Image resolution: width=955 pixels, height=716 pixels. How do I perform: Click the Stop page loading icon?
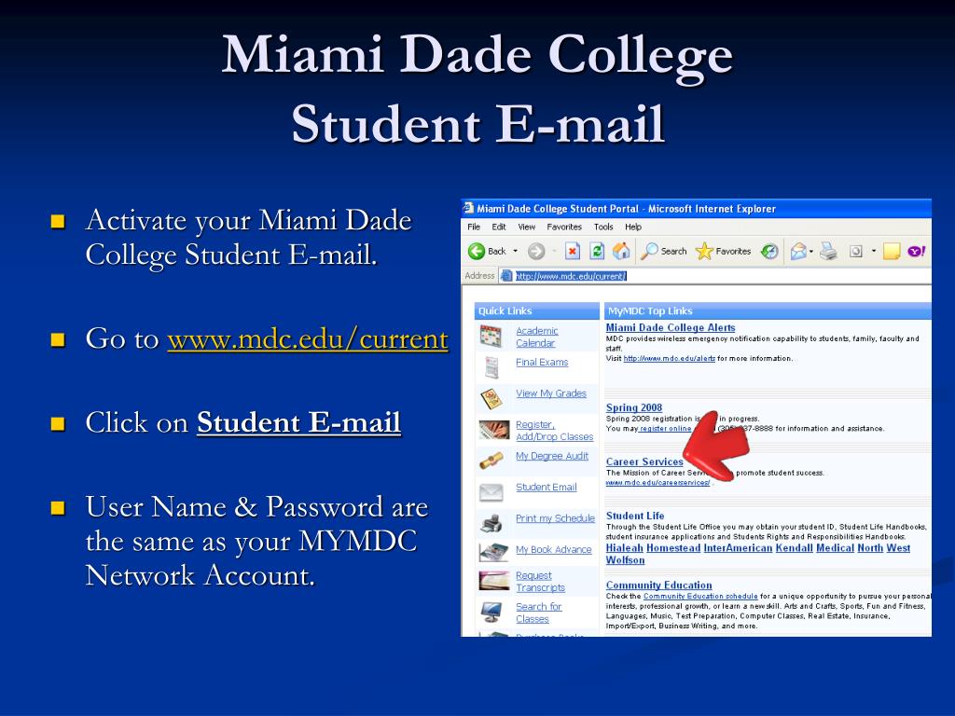tap(573, 251)
